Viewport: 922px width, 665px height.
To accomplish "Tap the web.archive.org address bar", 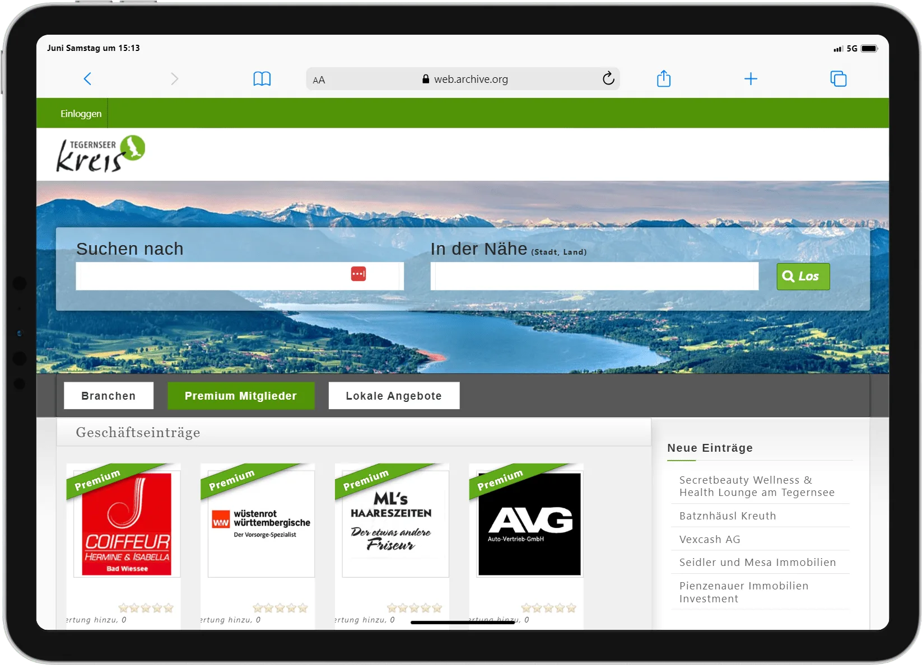I will tap(463, 79).
